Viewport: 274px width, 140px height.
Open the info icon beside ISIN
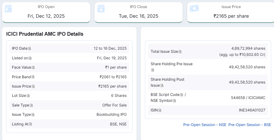[x=160, y=110]
